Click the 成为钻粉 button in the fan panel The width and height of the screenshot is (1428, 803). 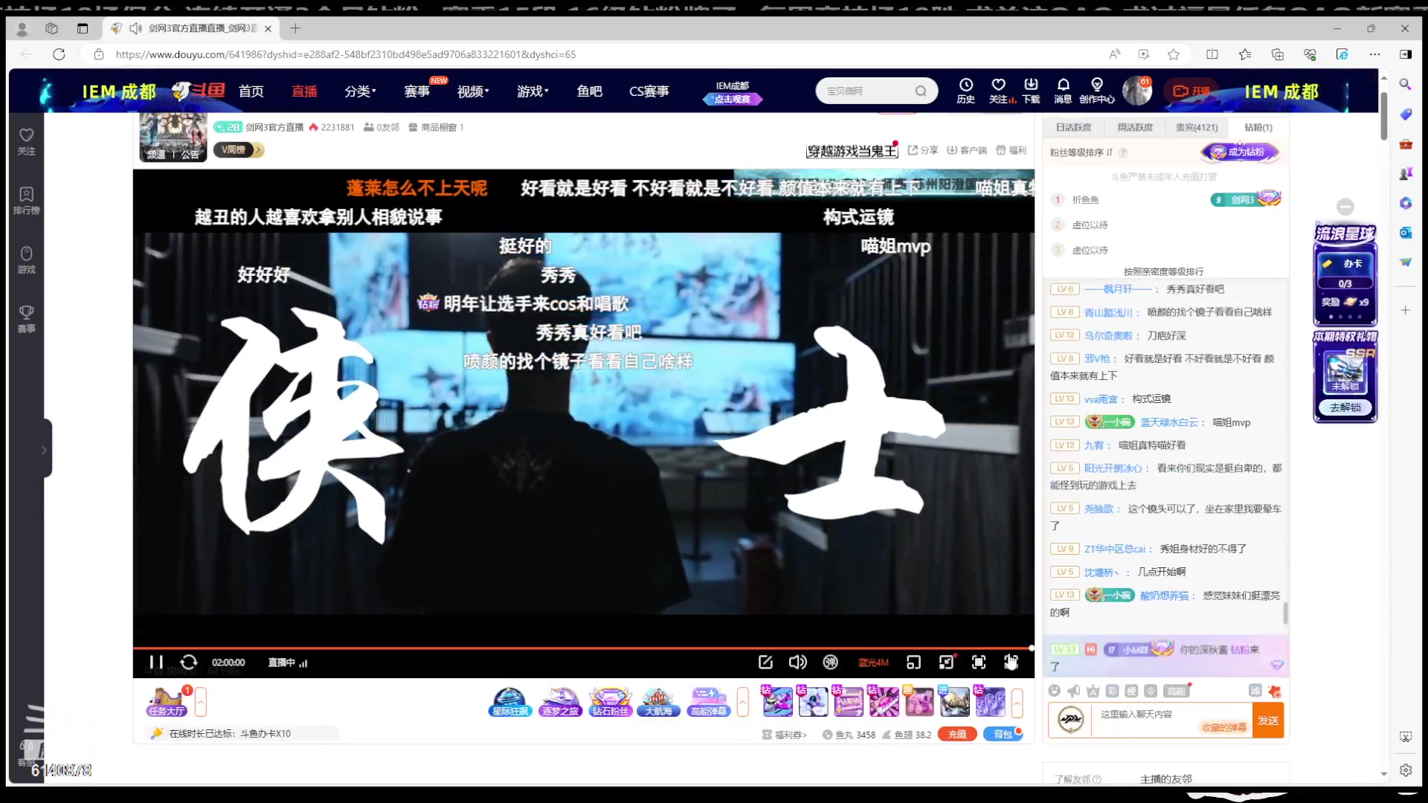coord(1239,152)
